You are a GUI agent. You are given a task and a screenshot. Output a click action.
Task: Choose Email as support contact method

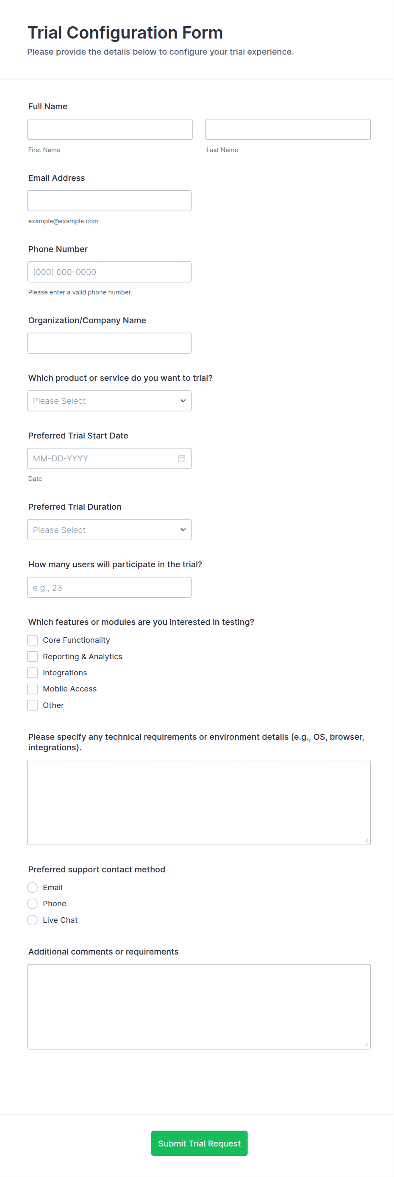point(33,887)
